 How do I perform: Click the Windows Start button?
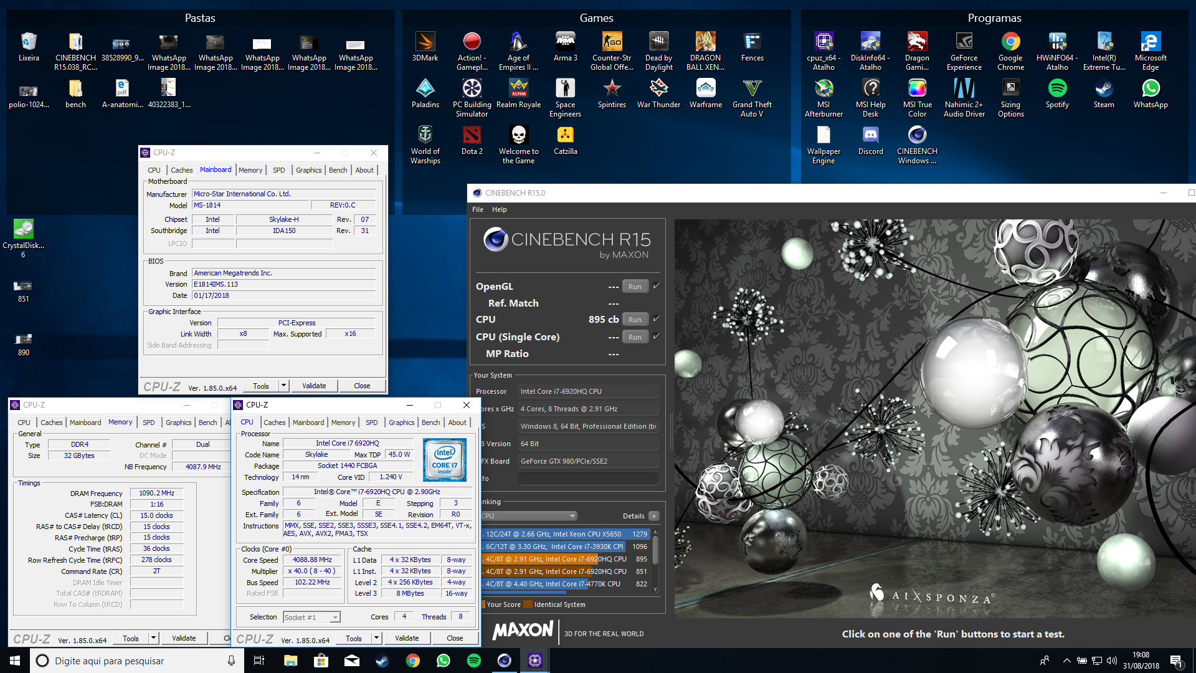click(x=15, y=661)
